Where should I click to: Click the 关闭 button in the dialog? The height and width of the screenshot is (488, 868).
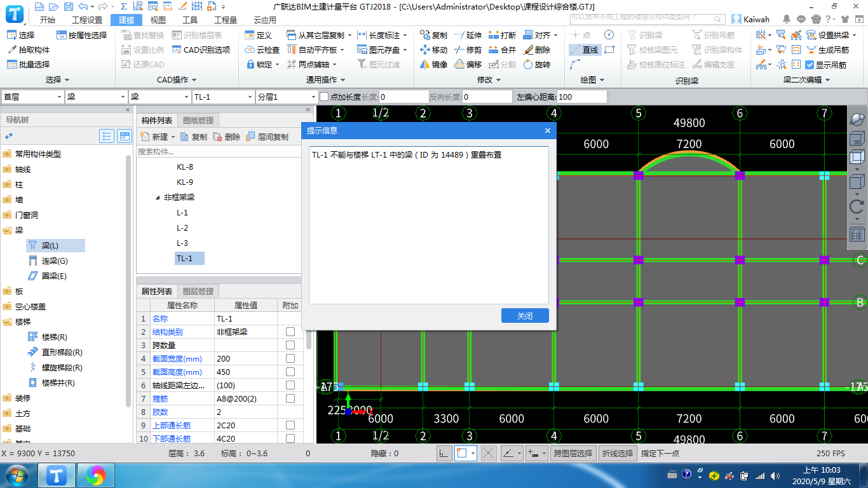pyautogui.click(x=525, y=316)
